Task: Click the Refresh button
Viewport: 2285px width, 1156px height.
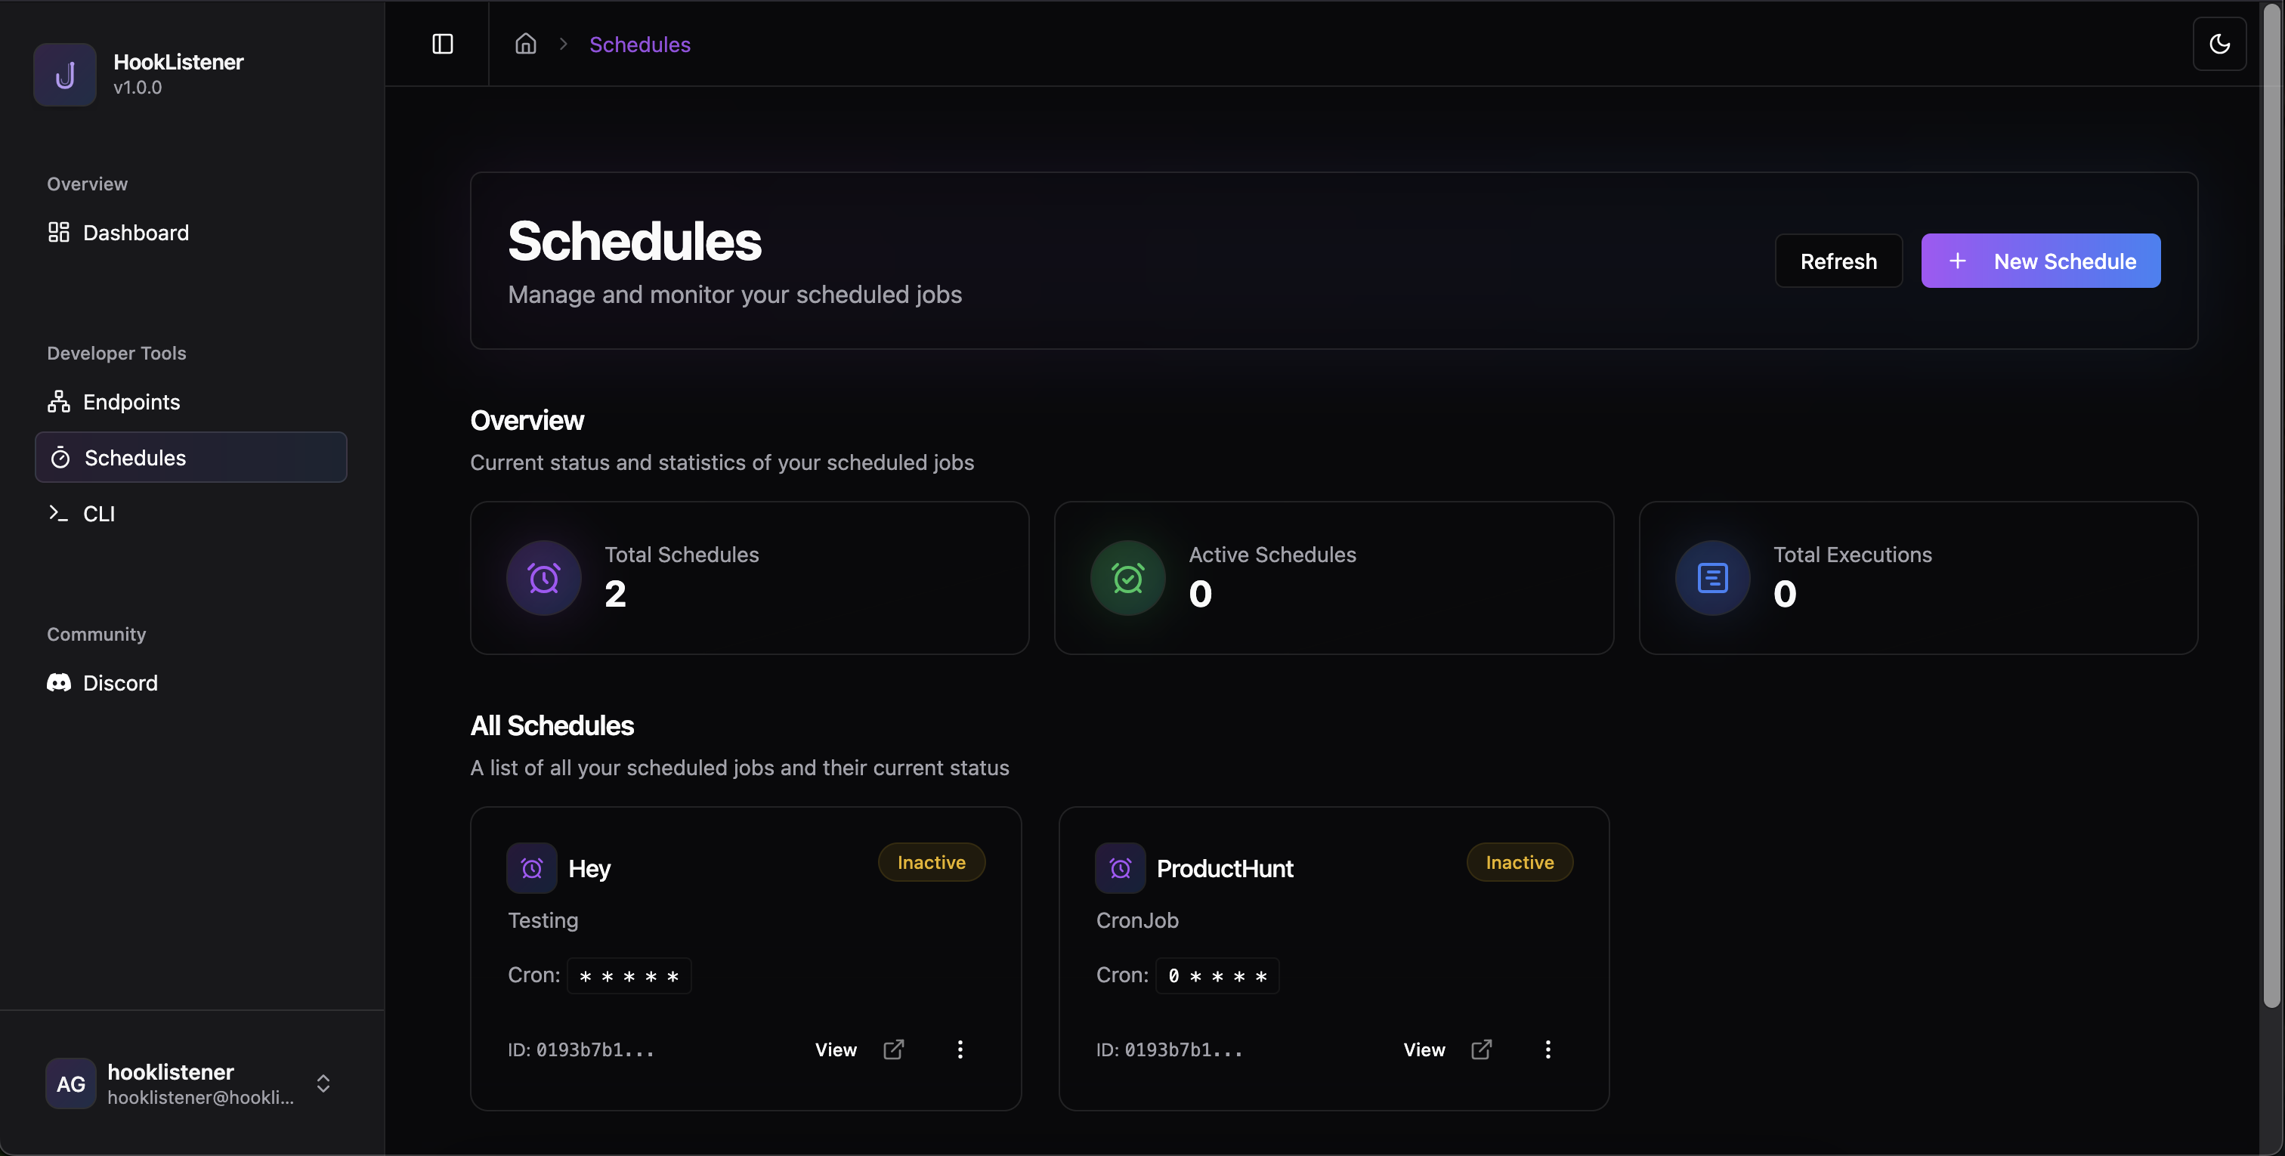Action: [1838, 261]
